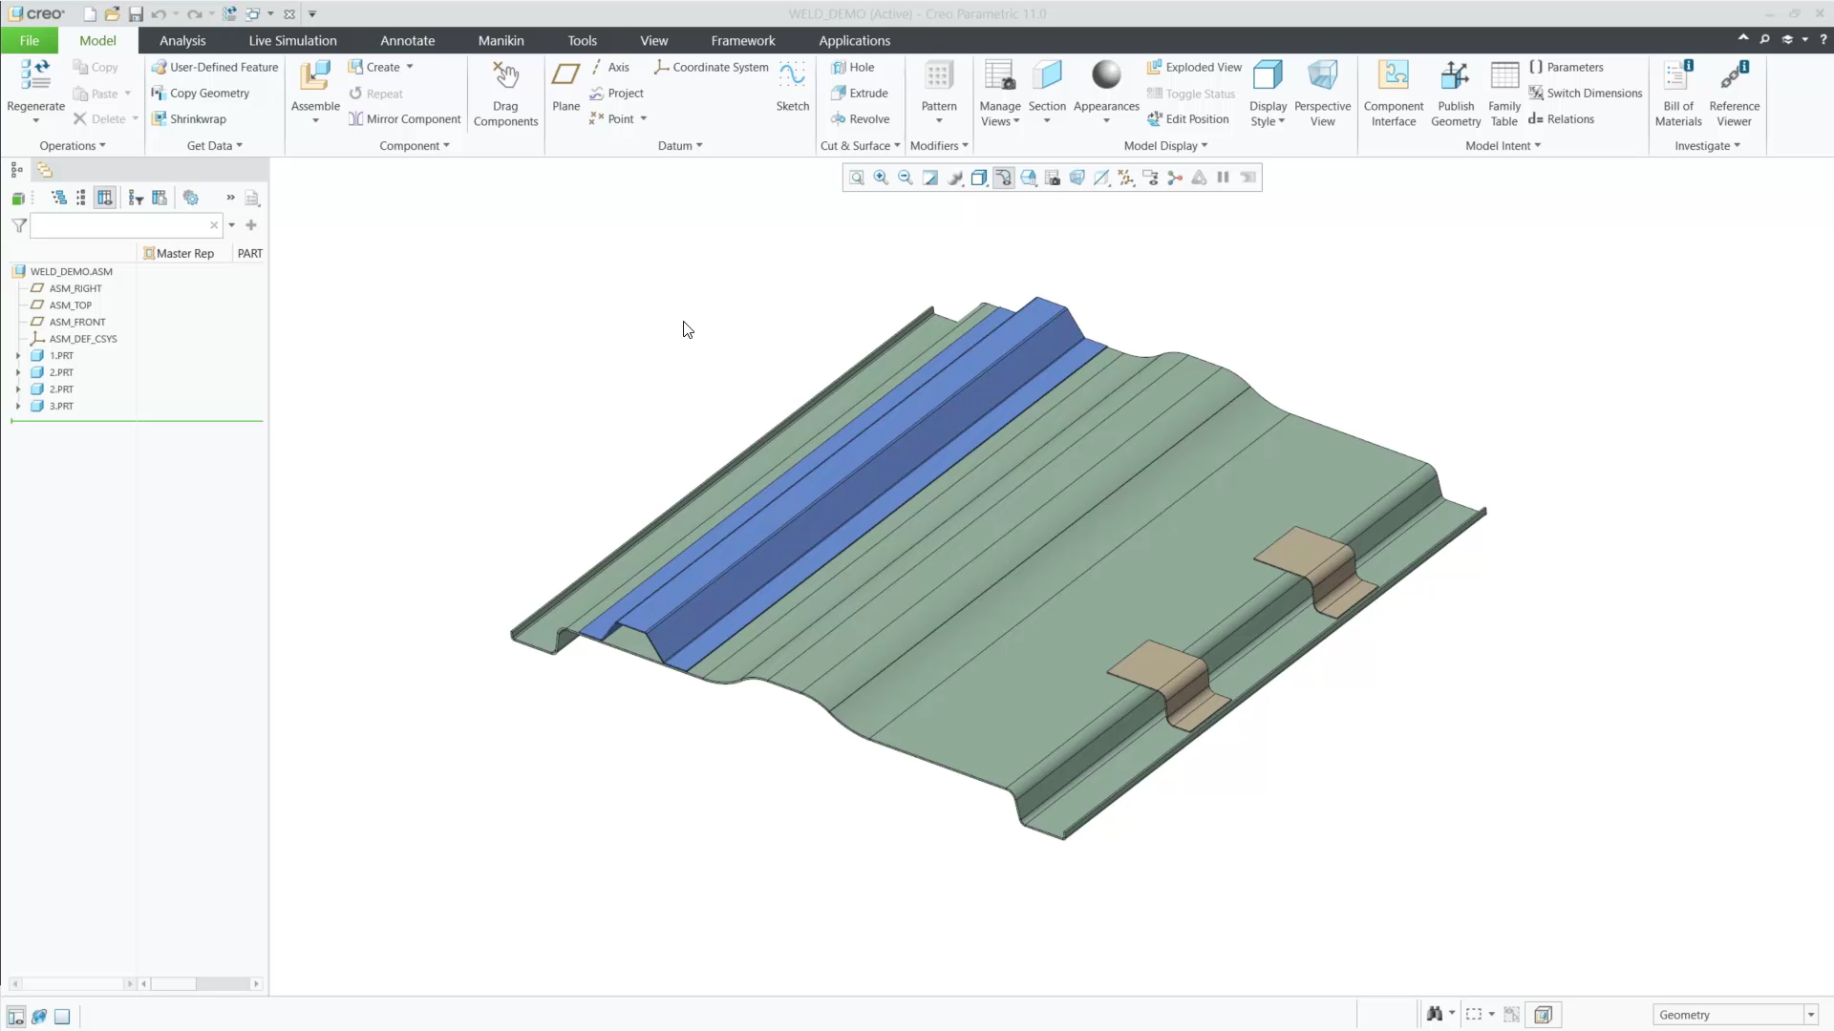This screenshot has height=1031, width=1834.
Task: Pause simulation in graphics toolbar
Action: pos(1224,178)
